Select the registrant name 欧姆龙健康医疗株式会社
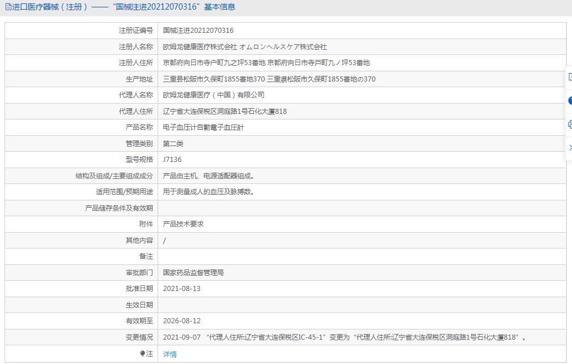572x364 pixels. (200, 47)
